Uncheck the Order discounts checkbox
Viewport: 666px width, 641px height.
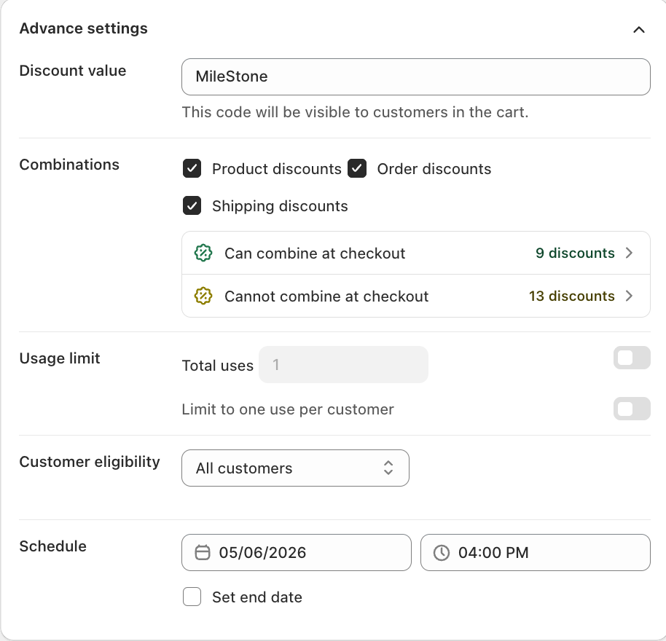tap(357, 168)
